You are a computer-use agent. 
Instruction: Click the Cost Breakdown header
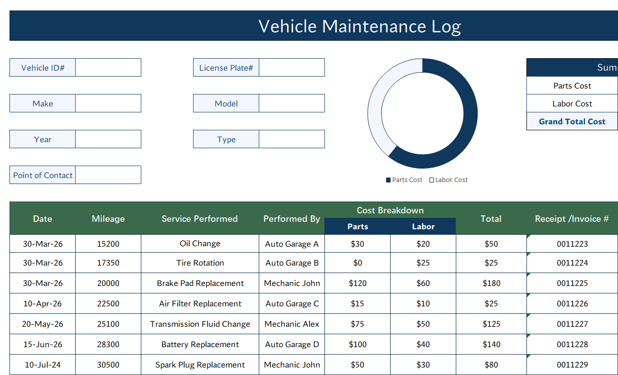[x=390, y=210]
